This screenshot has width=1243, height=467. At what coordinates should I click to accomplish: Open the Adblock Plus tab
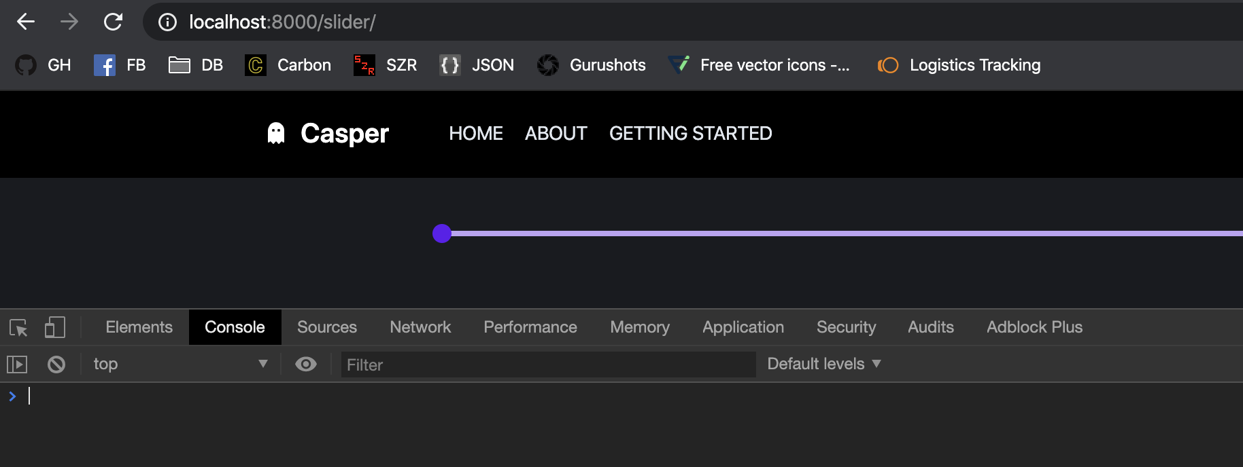pyautogui.click(x=1035, y=327)
